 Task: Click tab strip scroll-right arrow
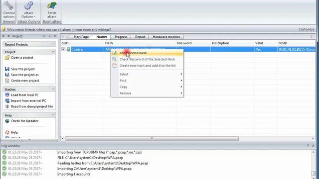(312, 36)
